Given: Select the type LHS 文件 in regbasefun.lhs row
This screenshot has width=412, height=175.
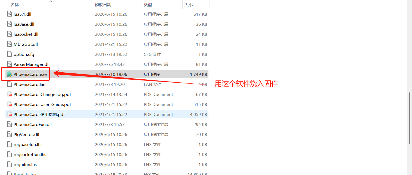Looking at the screenshot, I should coord(152,144).
